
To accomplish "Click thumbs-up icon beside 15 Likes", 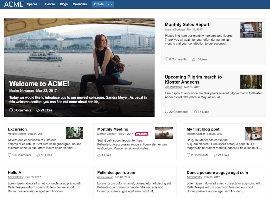I will [x=193, y=59].
